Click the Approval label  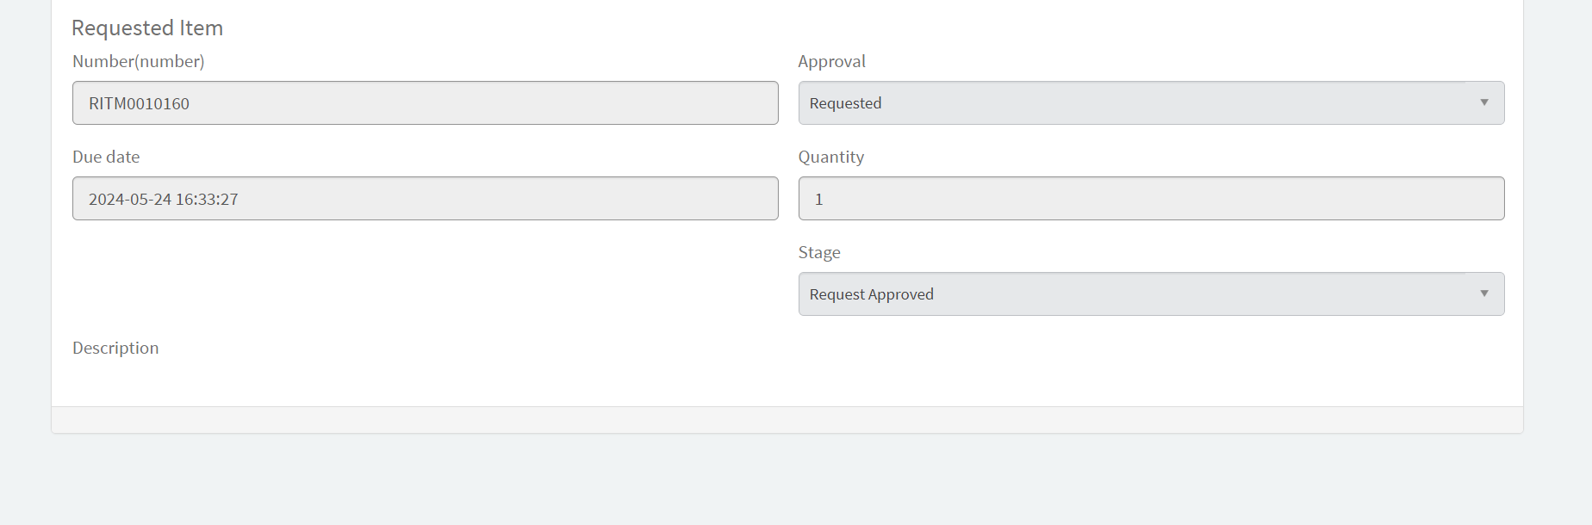(x=831, y=61)
